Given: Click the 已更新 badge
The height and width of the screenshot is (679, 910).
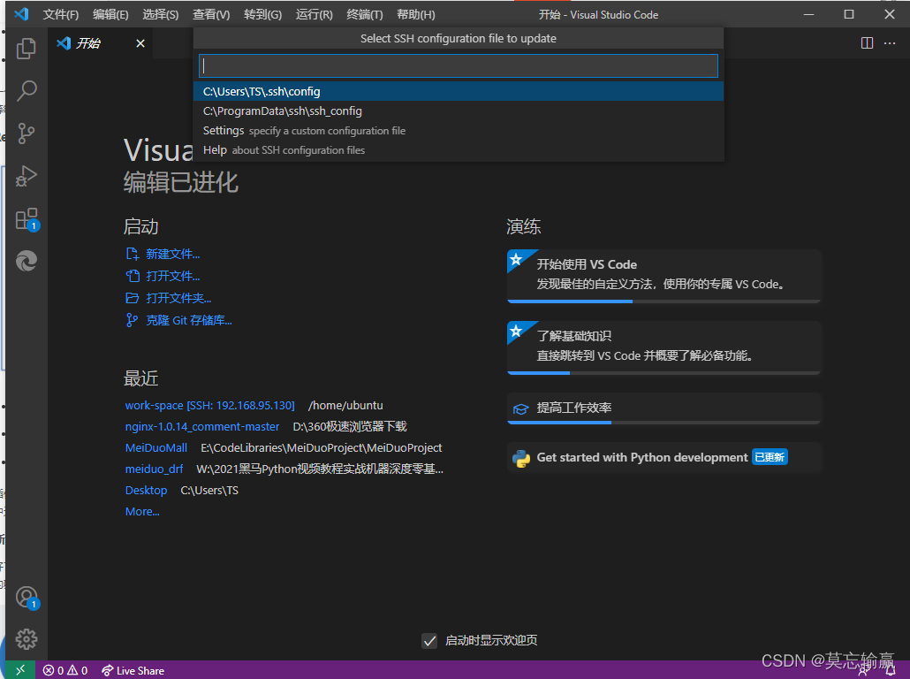Looking at the screenshot, I should 770,457.
